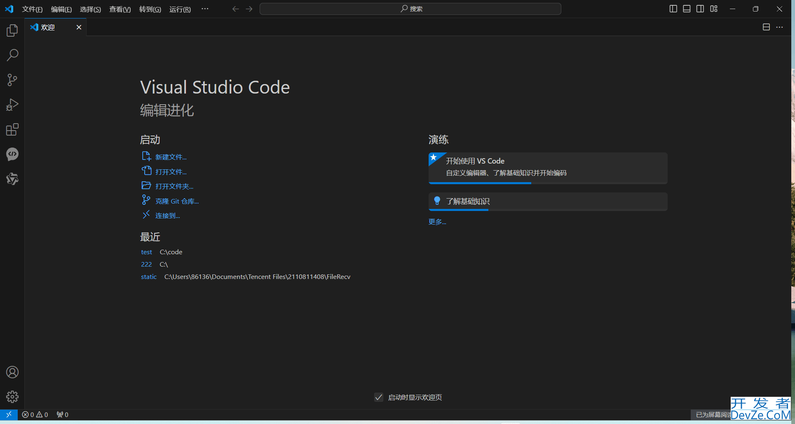Open recent folder 222

[x=146, y=265]
